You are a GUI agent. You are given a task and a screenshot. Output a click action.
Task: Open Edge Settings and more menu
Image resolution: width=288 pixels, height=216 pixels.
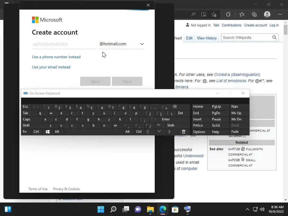point(280,15)
